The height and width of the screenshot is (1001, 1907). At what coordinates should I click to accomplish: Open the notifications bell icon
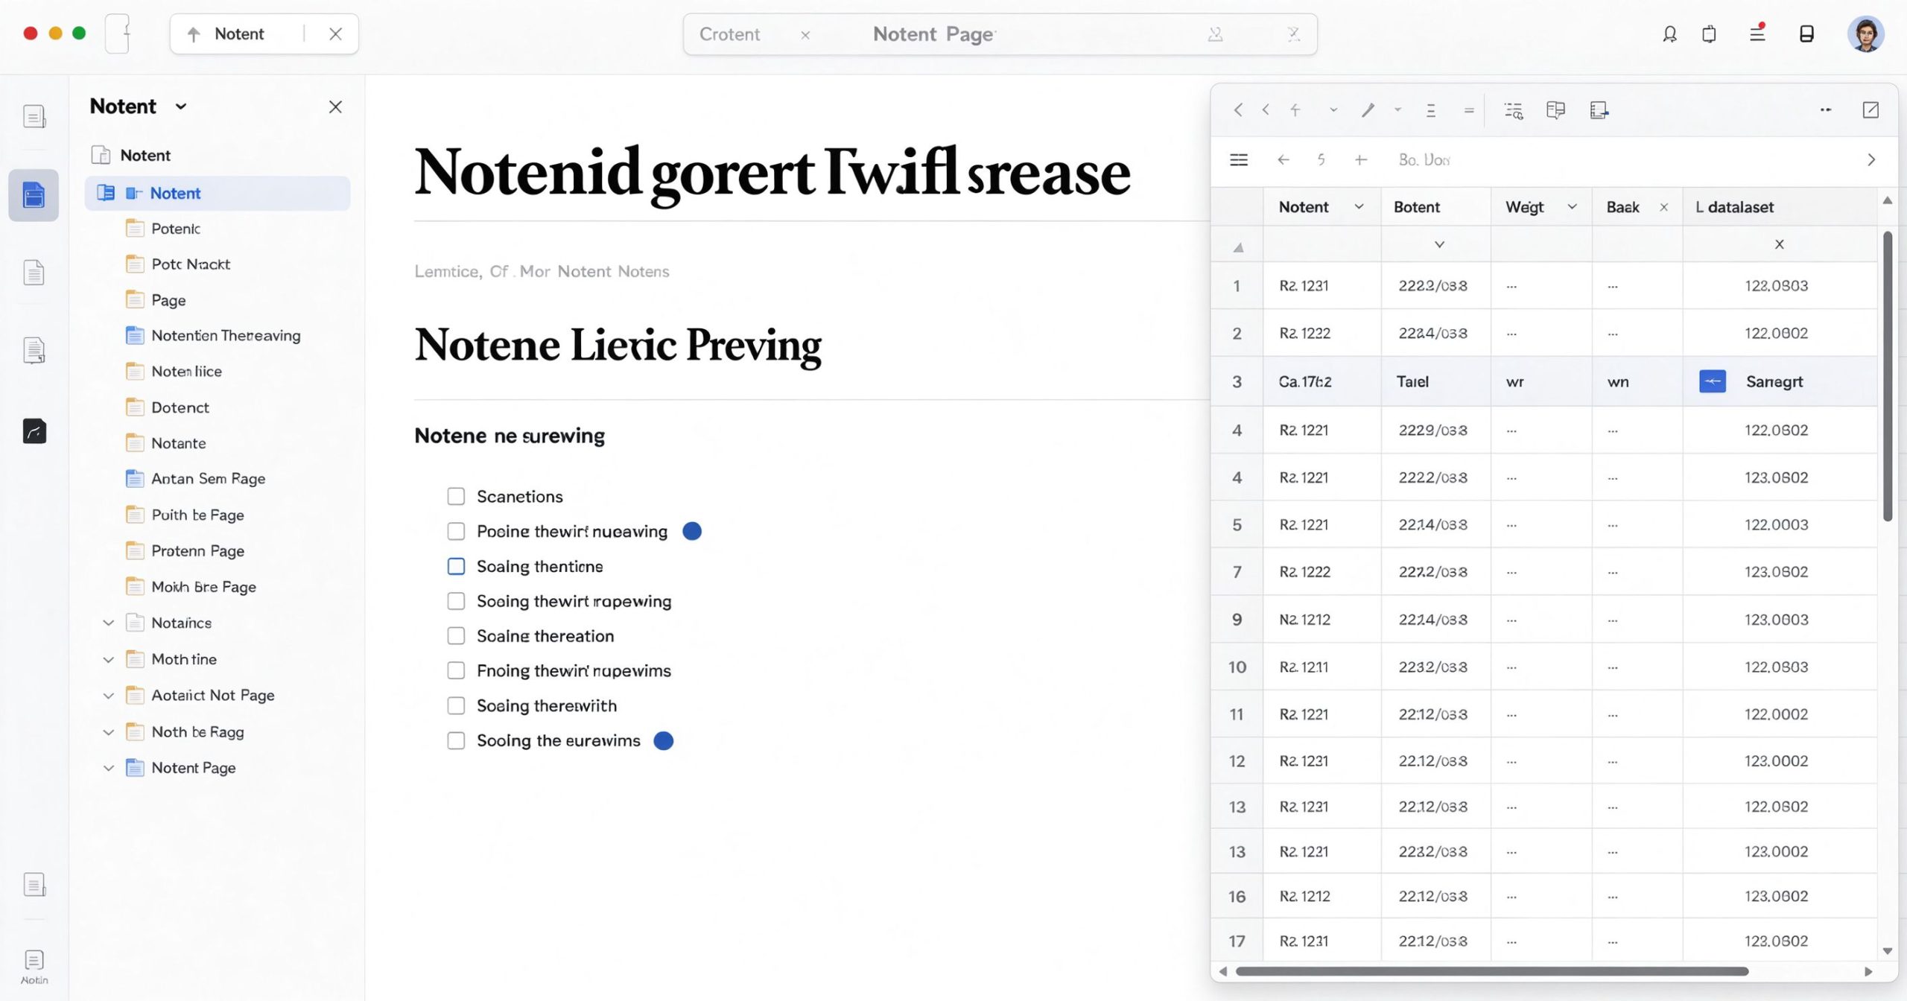(1669, 34)
